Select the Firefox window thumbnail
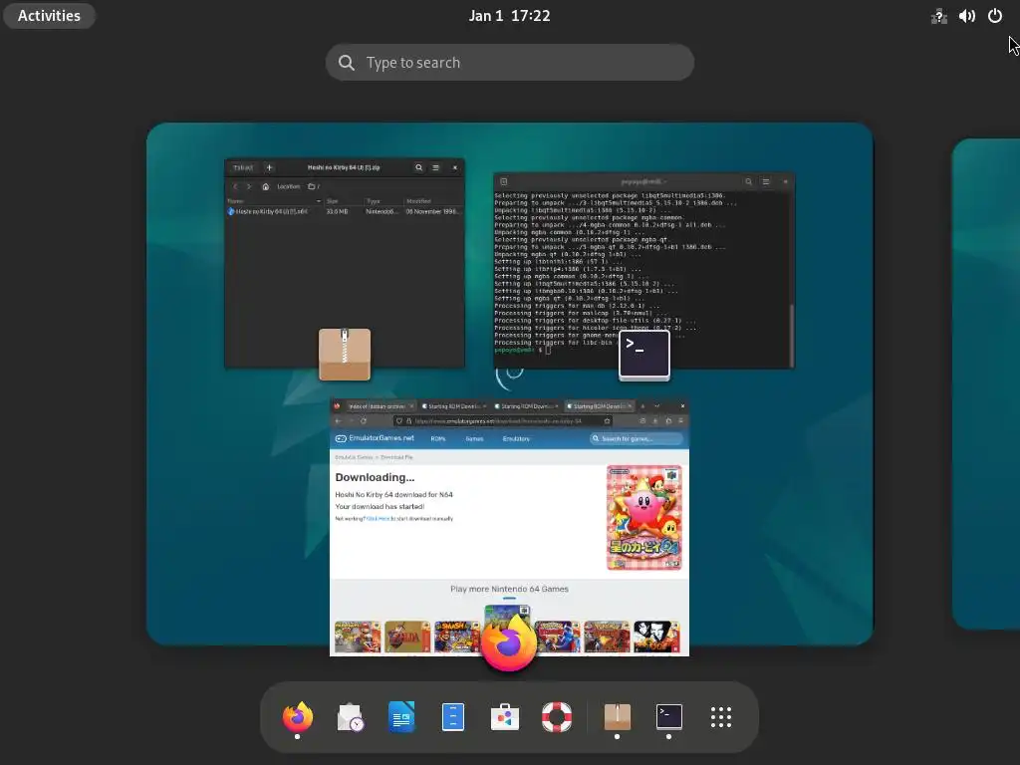 [509, 528]
